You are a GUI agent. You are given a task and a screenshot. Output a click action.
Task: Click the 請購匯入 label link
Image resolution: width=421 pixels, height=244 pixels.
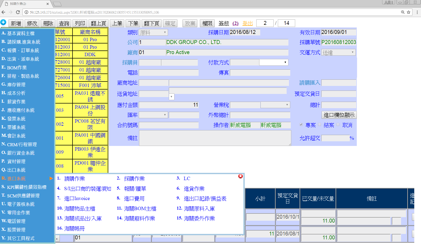coord(310,83)
